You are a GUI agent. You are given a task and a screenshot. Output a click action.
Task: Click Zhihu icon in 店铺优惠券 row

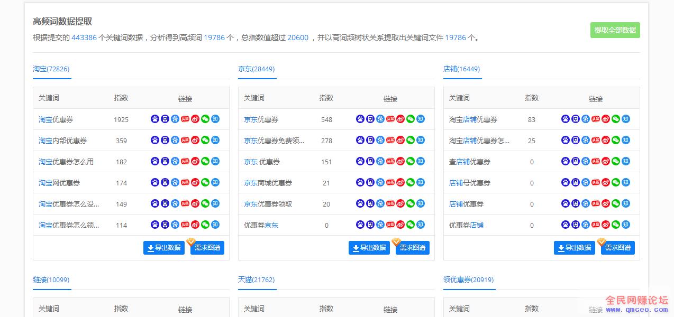tap(626, 203)
